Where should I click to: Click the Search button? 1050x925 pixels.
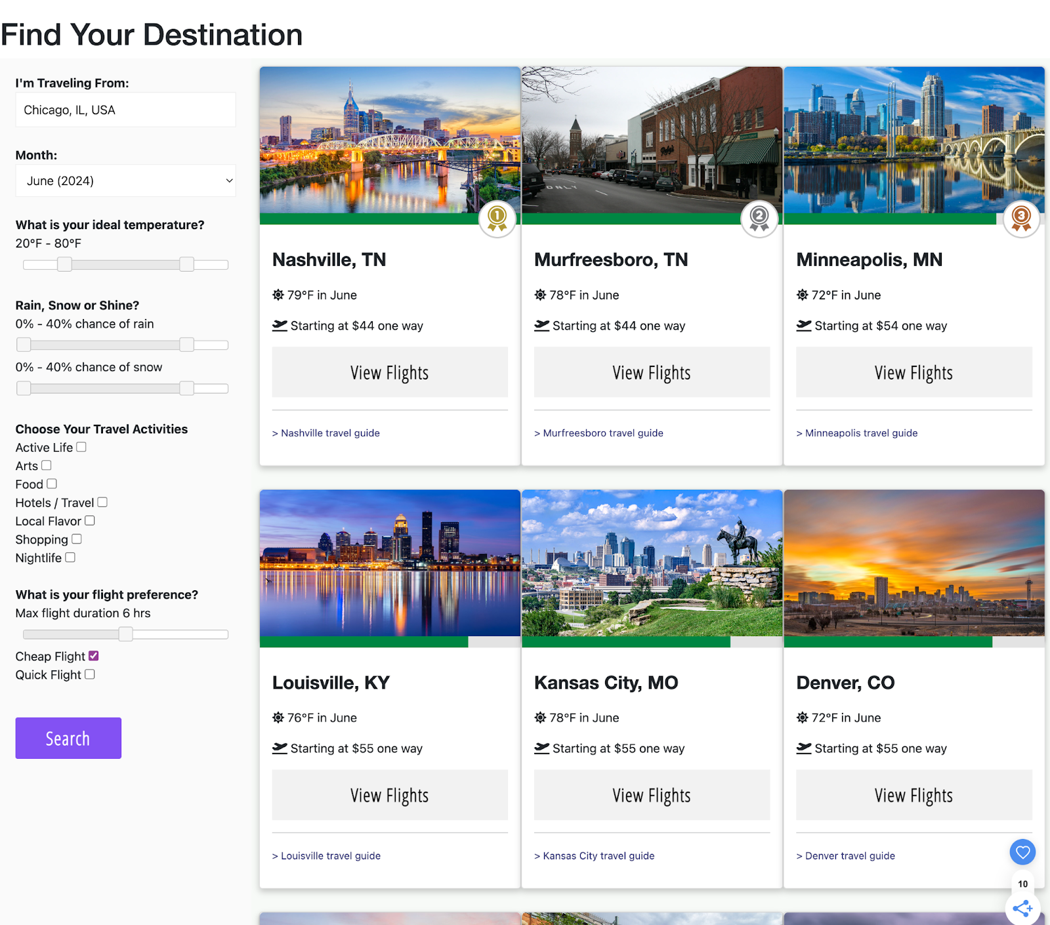pyautogui.click(x=68, y=738)
